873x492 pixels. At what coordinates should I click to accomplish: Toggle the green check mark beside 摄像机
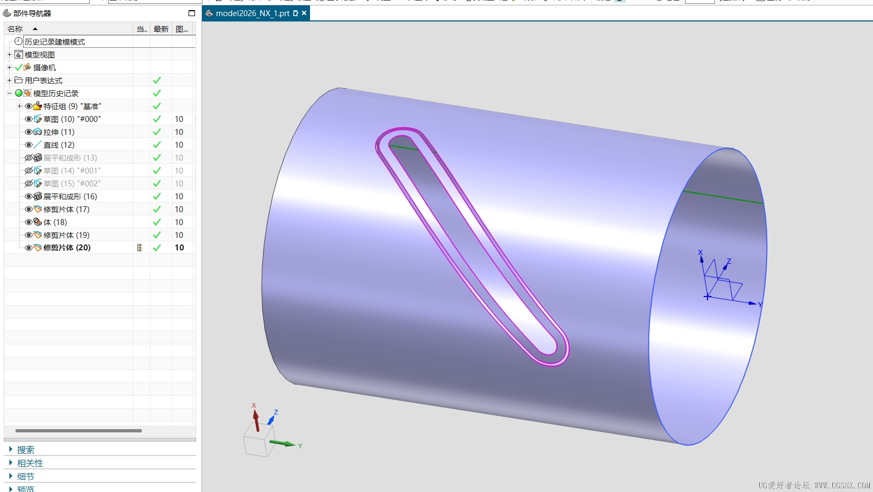coord(19,67)
